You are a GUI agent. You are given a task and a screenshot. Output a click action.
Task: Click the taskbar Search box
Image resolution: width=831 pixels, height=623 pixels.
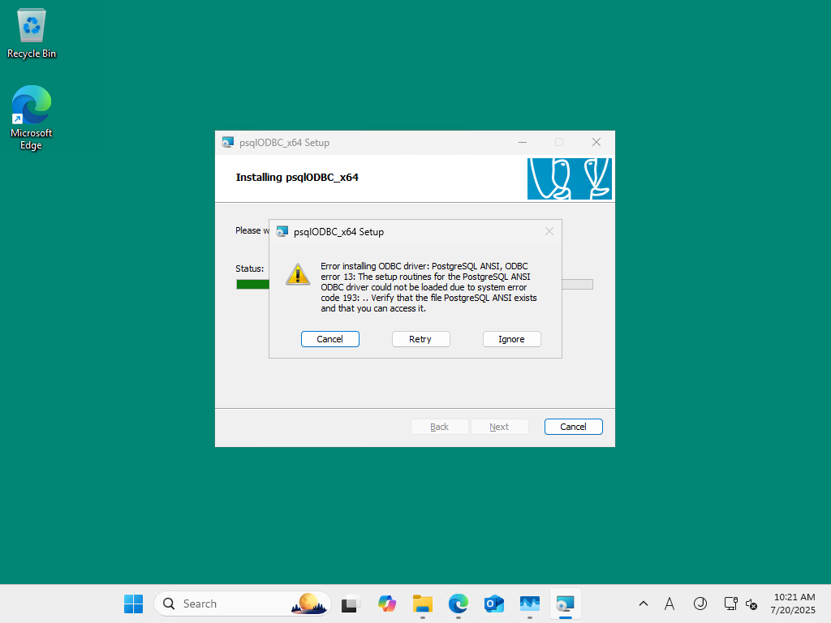pos(243,604)
